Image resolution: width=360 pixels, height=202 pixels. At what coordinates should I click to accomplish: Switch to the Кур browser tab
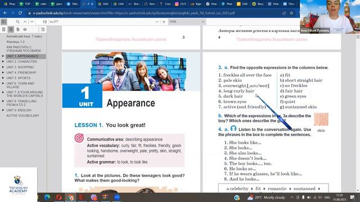click(196, 4)
